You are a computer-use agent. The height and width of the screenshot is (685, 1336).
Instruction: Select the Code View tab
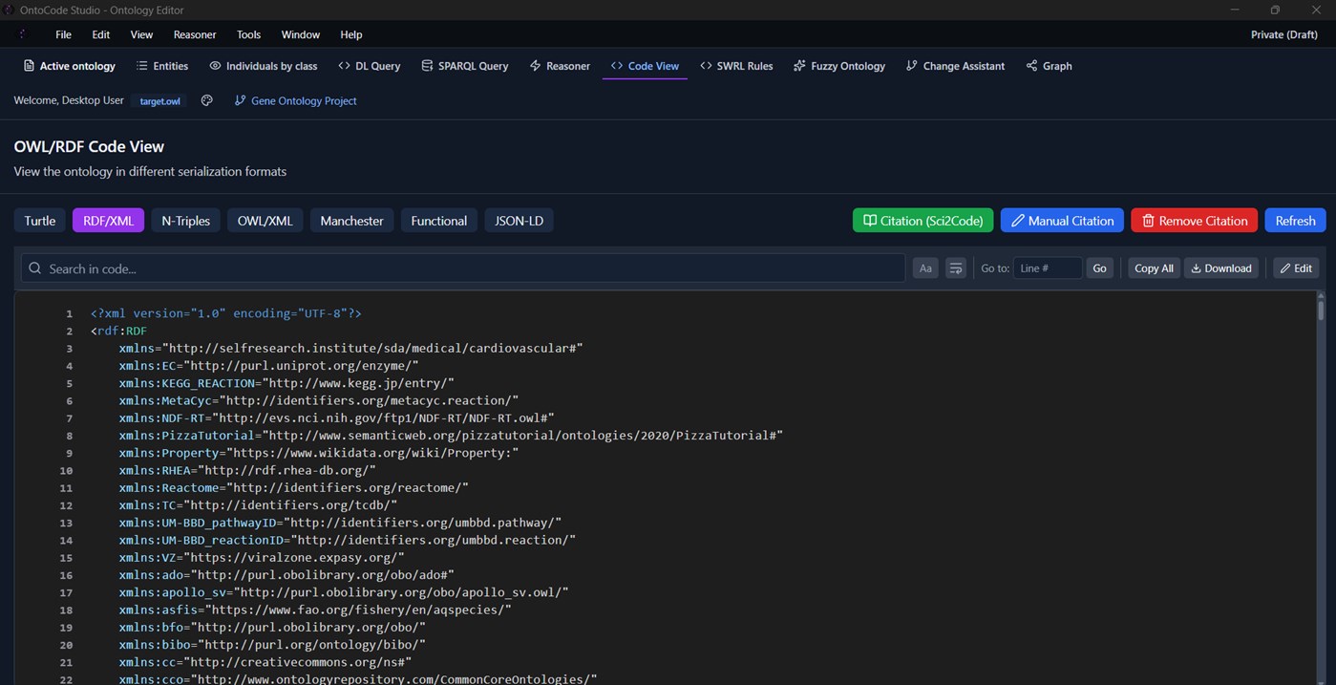[645, 66]
